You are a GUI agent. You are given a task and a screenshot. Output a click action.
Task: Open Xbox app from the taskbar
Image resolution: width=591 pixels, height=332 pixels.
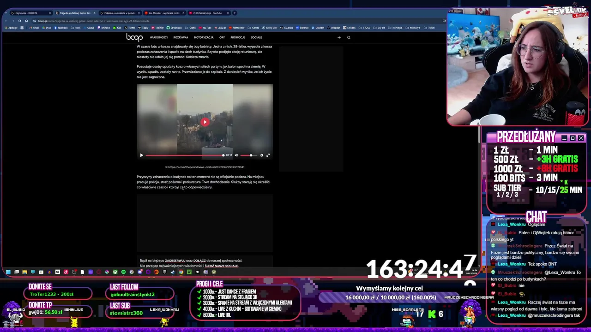[x=115, y=272]
